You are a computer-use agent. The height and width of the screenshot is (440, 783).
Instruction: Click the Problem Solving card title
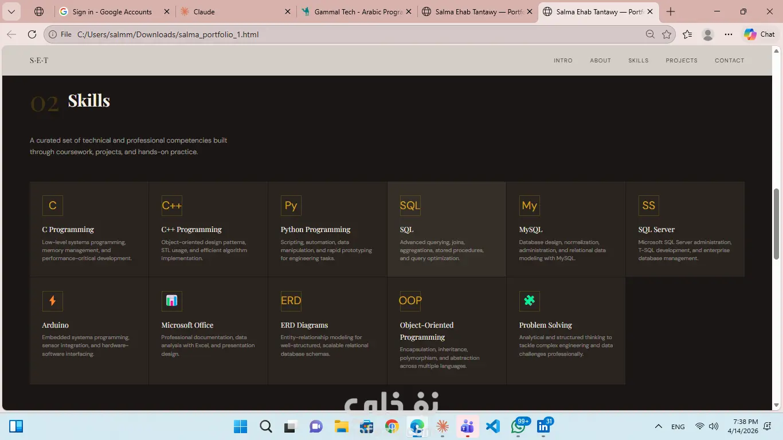click(x=546, y=325)
